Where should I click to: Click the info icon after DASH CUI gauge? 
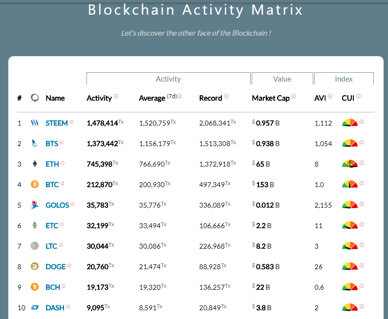pyautogui.click(x=362, y=306)
